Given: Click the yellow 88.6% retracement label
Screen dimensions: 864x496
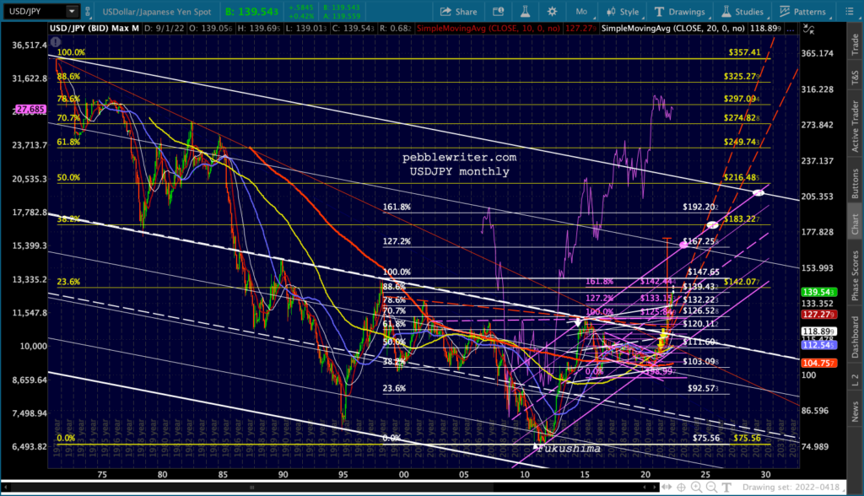Looking at the screenshot, I should click(68, 77).
